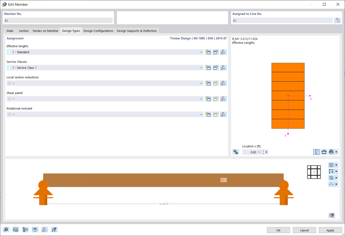Open Location x value dropdown arrow
The width and height of the screenshot is (345, 236).
[x=259, y=152]
